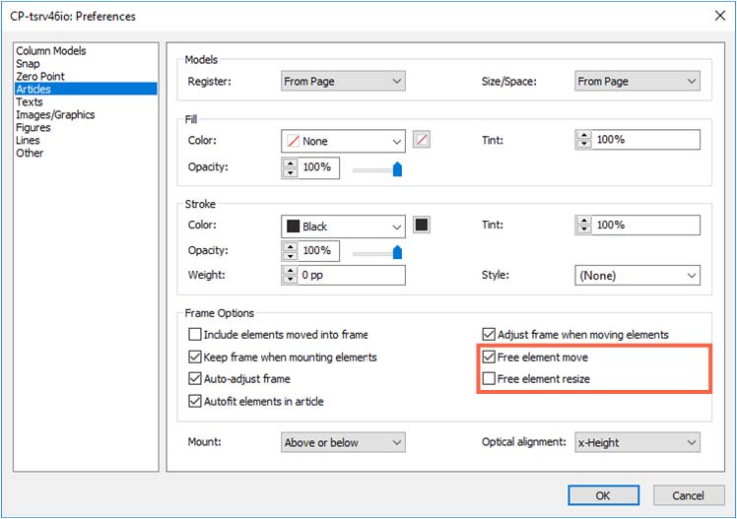
Task: Click the Fill Opacity slider handle
Action: point(397,169)
